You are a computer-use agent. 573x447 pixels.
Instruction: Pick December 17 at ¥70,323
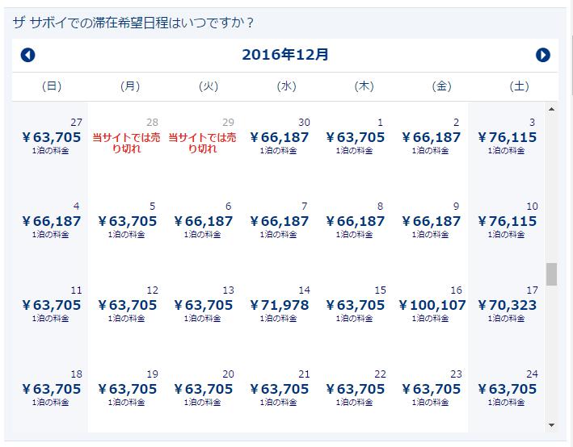(x=508, y=305)
